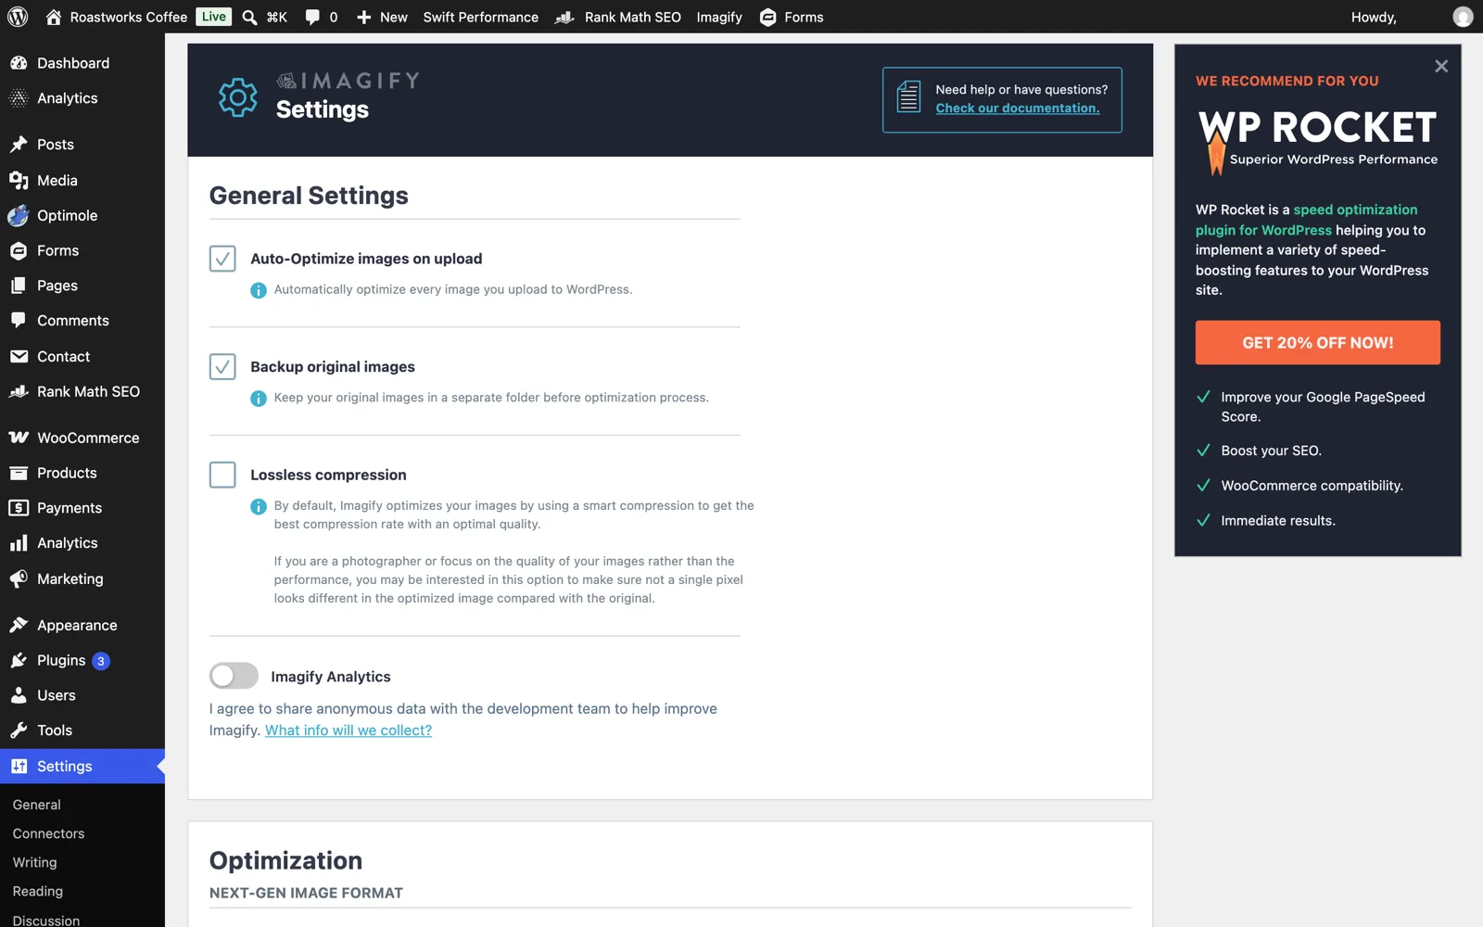
Task: Enable Lossless compression checkbox
Action: click(x=222, y=475)
